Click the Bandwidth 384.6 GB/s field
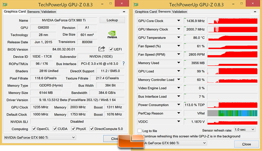Screen dimensions: 262x151 [x=107, y=93]
